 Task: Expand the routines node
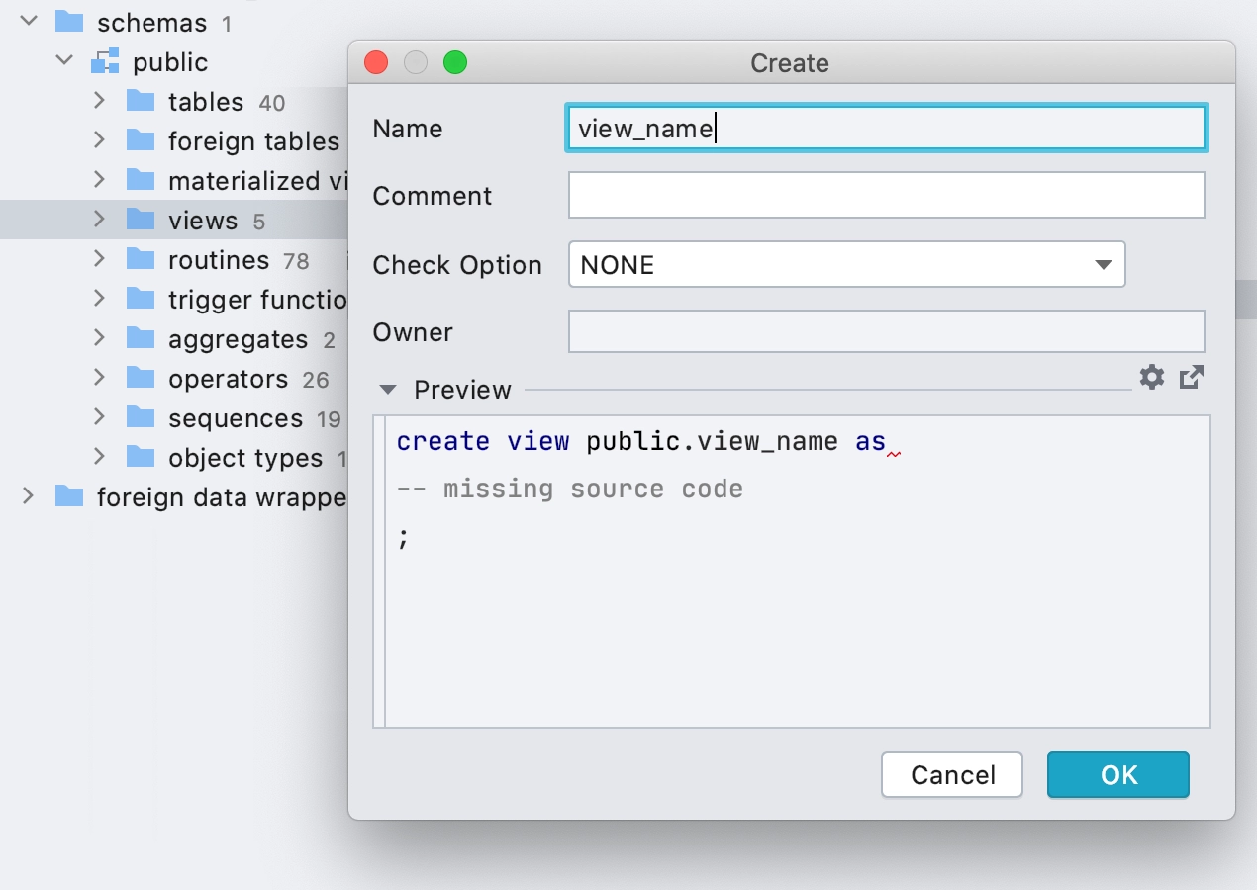pos(99,258)
